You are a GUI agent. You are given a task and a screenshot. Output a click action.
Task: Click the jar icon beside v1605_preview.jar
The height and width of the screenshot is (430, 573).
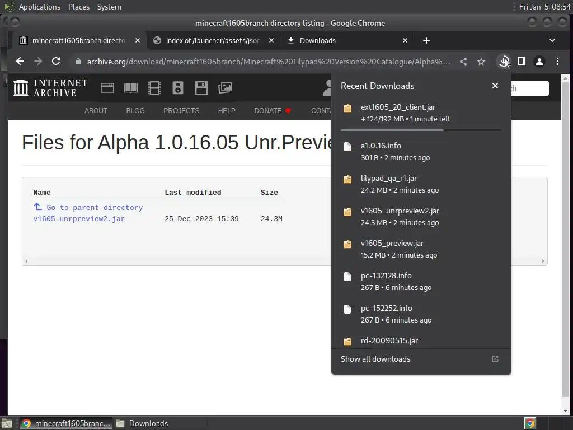click(x=347, y=244)
